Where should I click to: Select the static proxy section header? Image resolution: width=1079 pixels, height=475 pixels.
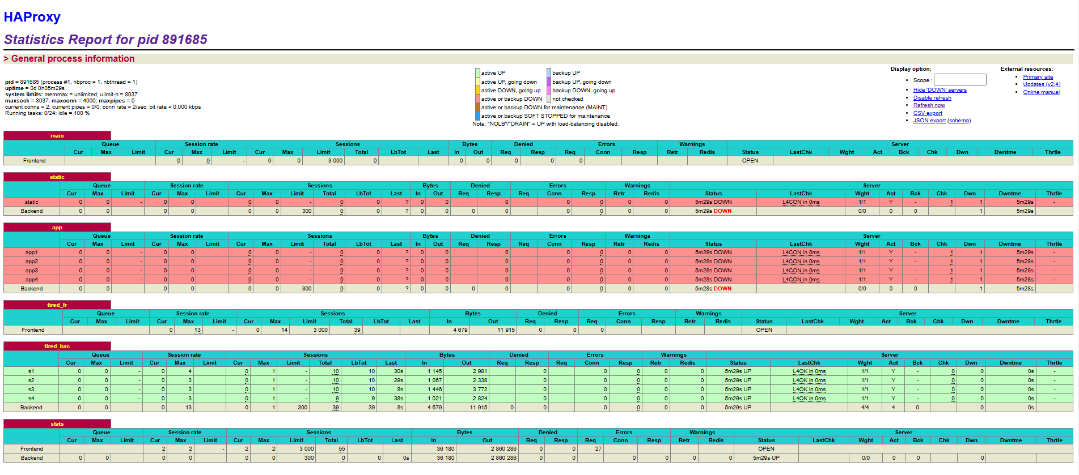click(x=57, y=177)
